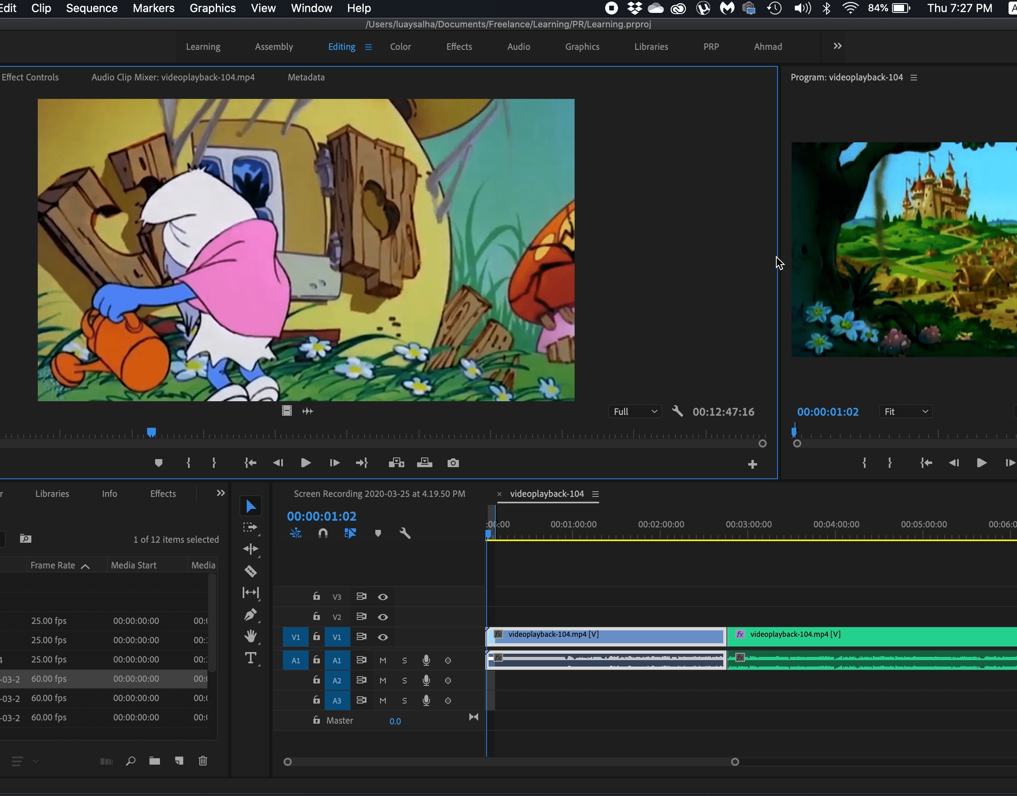Click Drag Video Only filmstrip icon

click(287, 410)
